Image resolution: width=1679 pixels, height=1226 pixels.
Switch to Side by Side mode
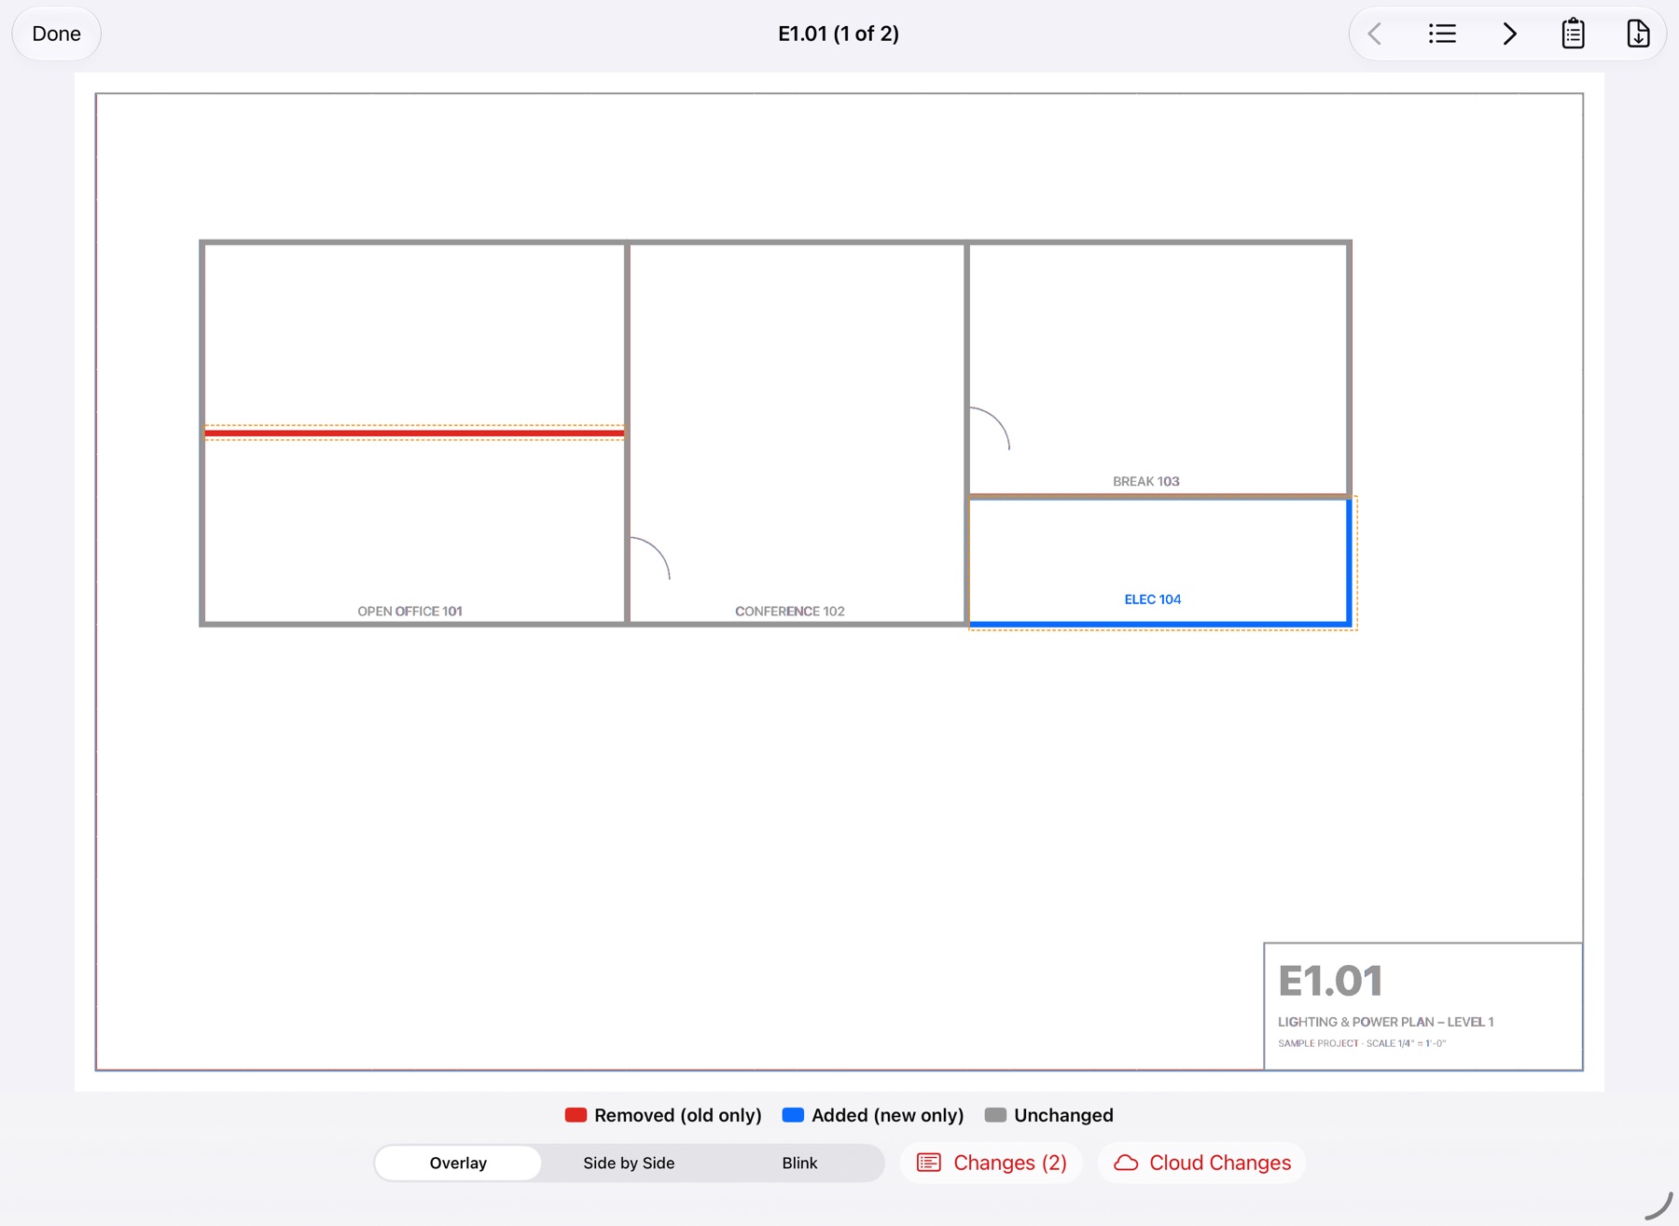coord(629,1163)
